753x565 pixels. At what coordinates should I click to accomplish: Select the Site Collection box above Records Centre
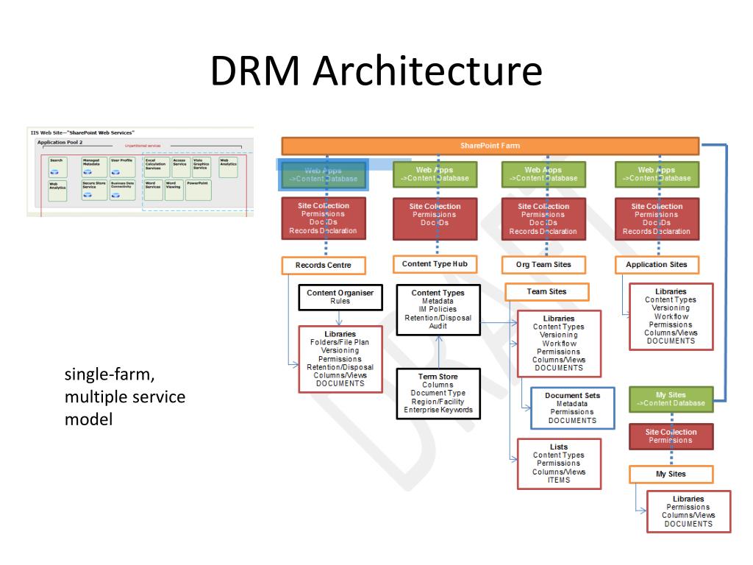324,218
